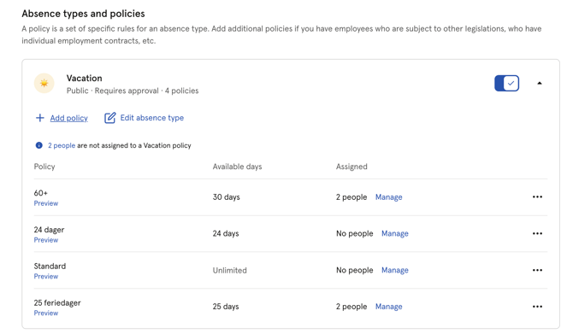
Task: Open the three-dot menu for 60+ policy
Action: coord(537,197)
